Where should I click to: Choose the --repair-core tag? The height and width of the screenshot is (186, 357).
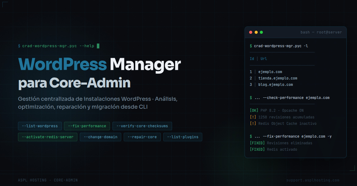142,137
